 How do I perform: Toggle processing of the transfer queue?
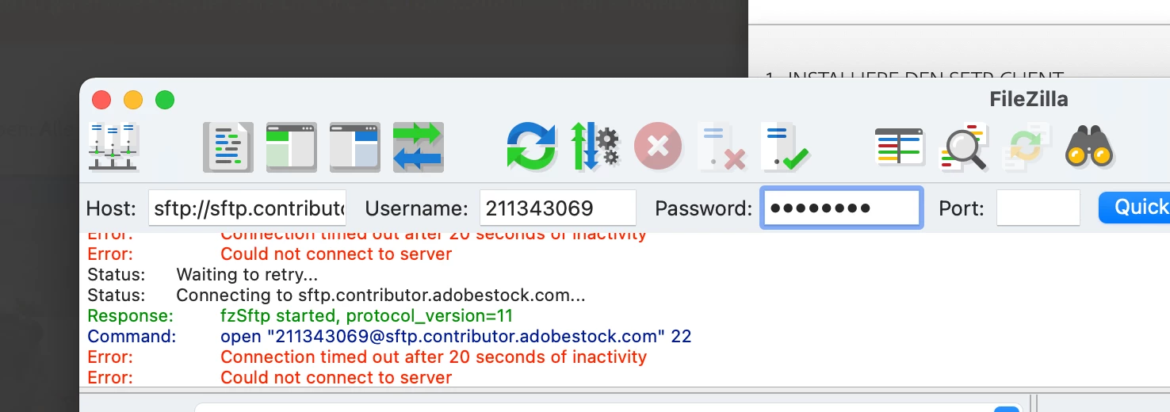tap(595, 147)
